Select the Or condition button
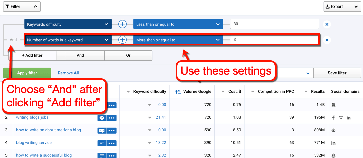 (128, 55)
